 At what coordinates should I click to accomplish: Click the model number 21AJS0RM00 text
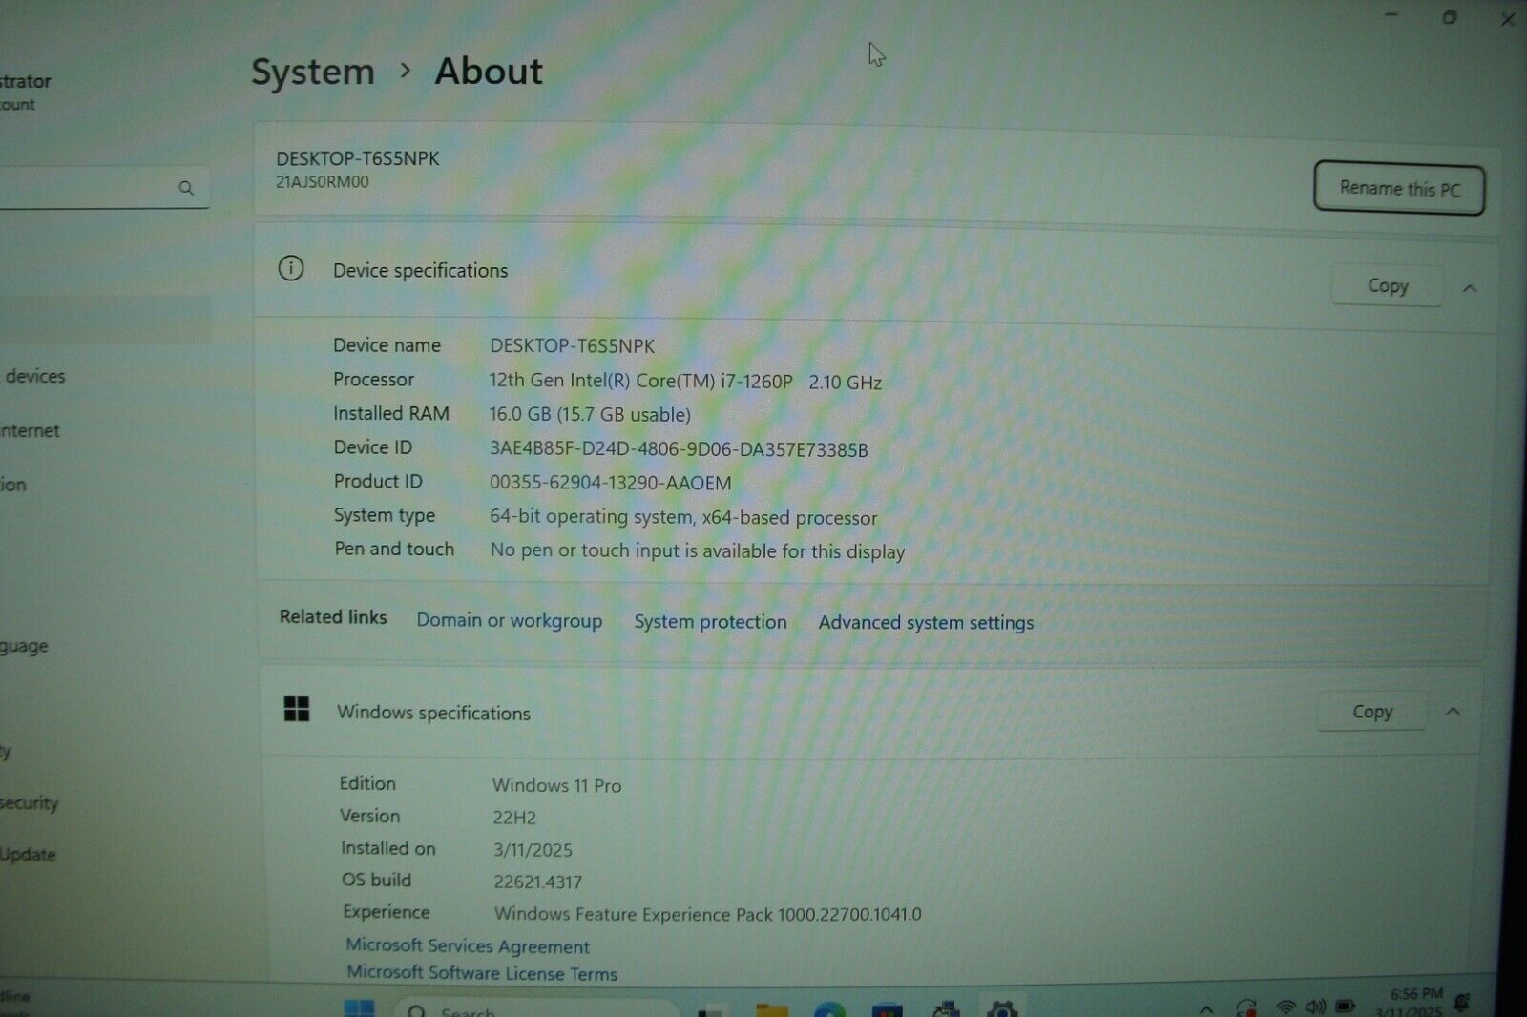(x=323, y=181)
